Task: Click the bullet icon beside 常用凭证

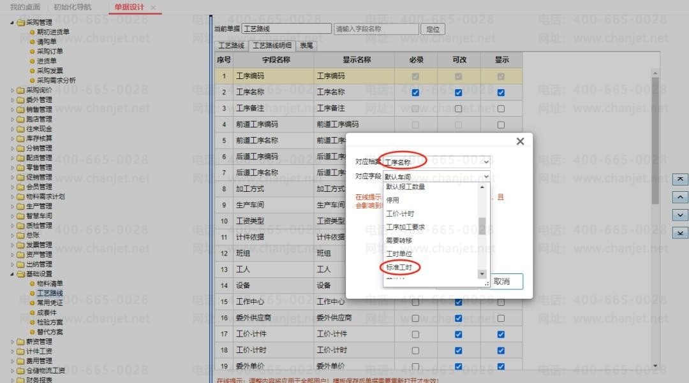Action: coord(32,303)
